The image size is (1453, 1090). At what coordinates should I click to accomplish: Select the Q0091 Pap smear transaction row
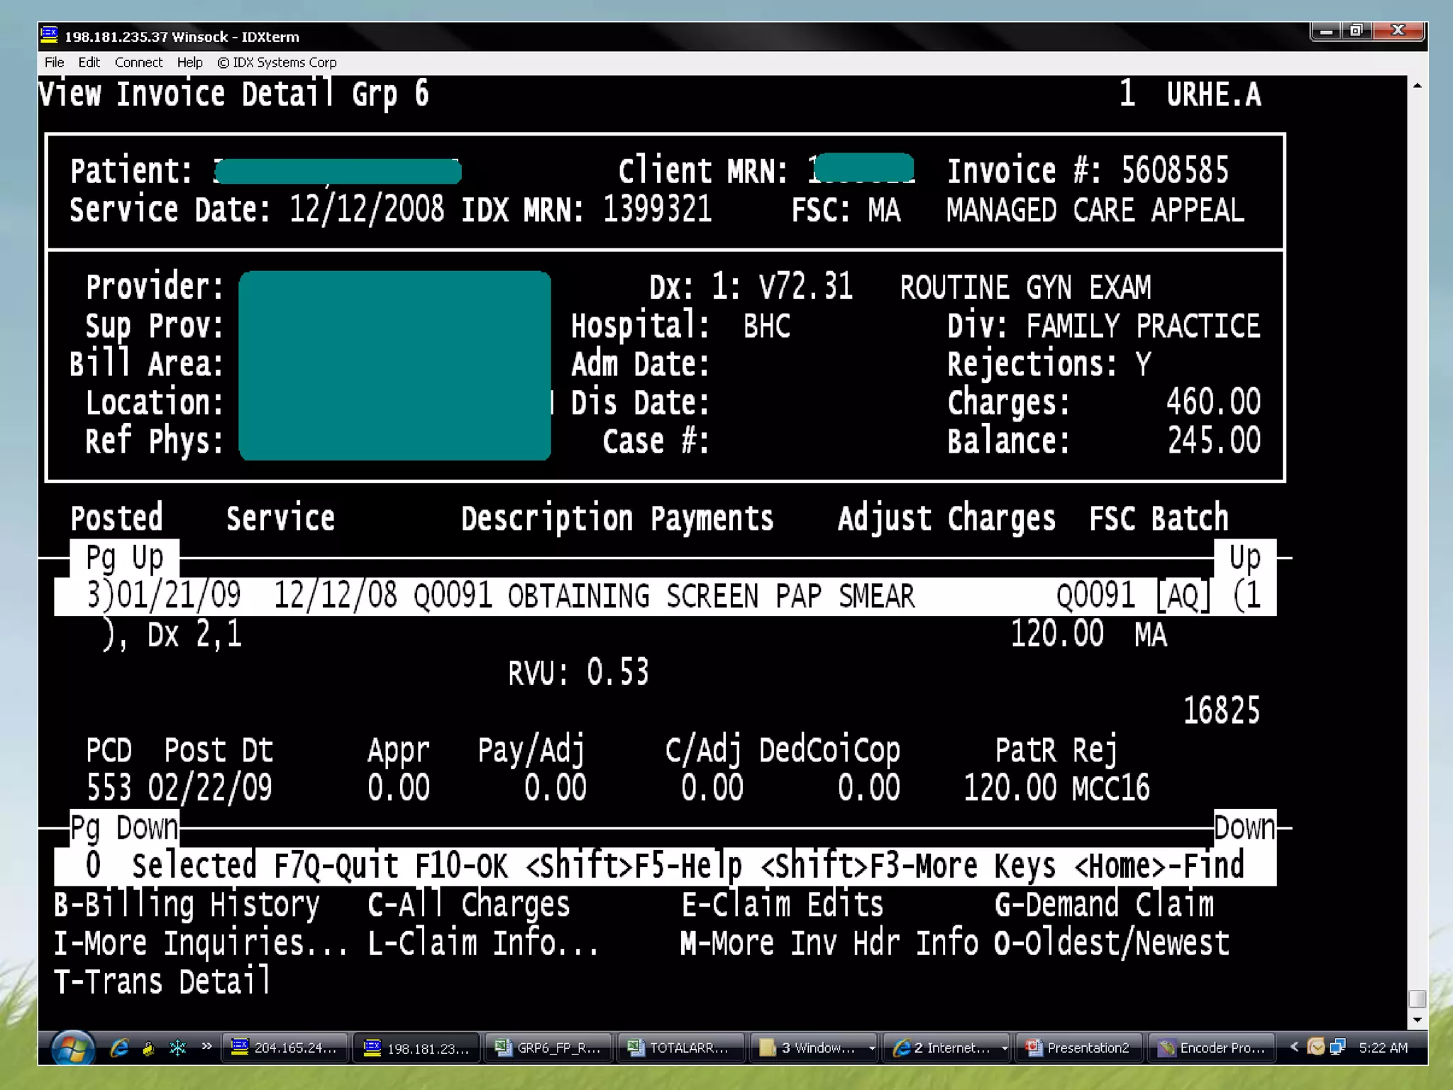tap(639, 596)
